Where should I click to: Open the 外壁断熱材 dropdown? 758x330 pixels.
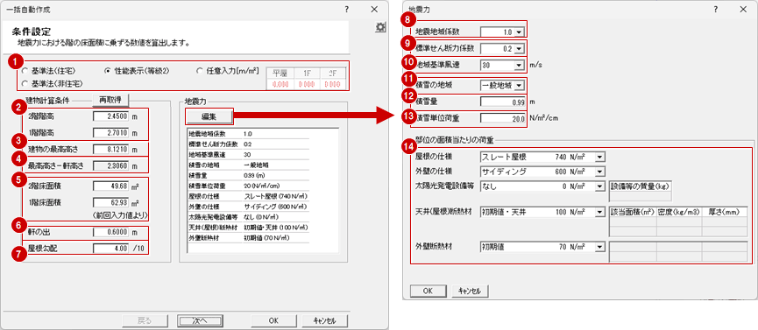point(600,247)
